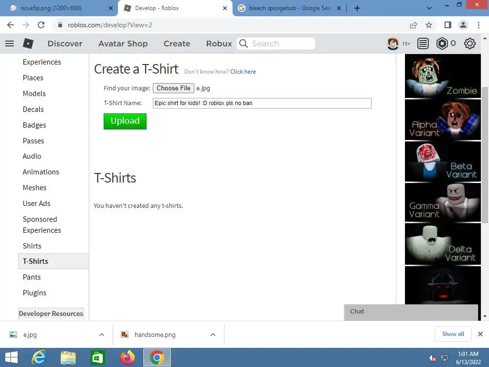Open tab search dropdown arrow
Screen dimensions: 489x367
pyautogui.click(x=429, y=8)
